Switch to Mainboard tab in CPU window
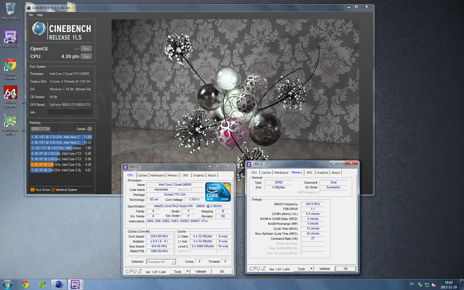This screenshot has height=290, width=464. pos(157,175)
